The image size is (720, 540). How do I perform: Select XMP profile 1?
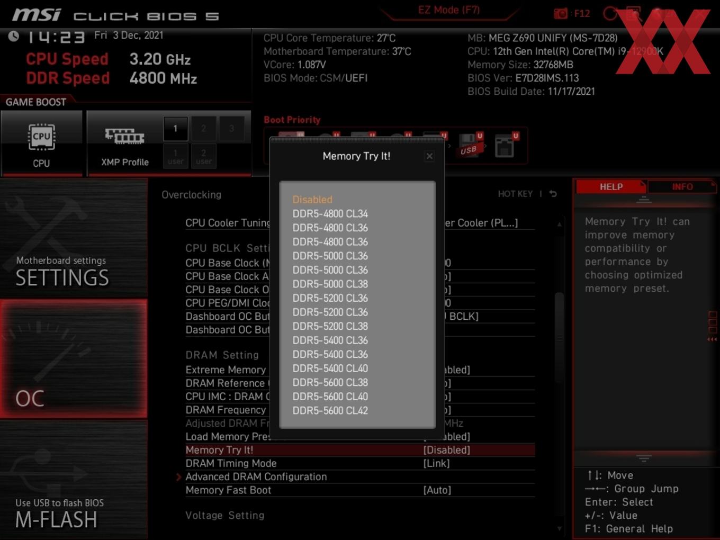click(175, 129)
